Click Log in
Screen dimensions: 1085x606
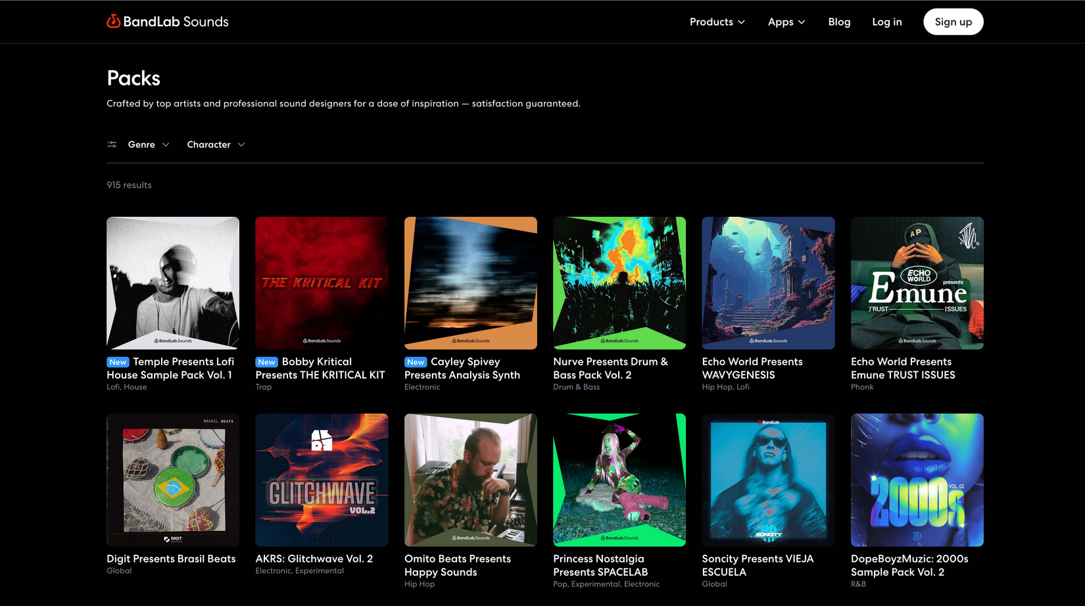(886, 22)
